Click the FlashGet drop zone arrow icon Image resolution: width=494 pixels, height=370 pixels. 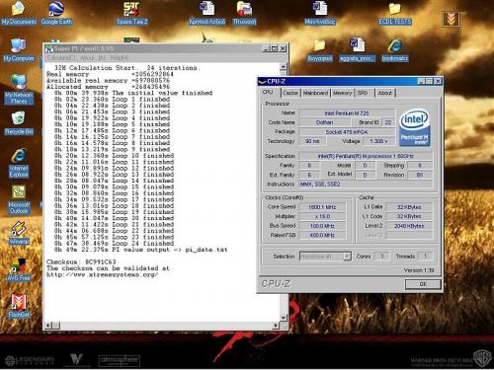tap(451, 19)
